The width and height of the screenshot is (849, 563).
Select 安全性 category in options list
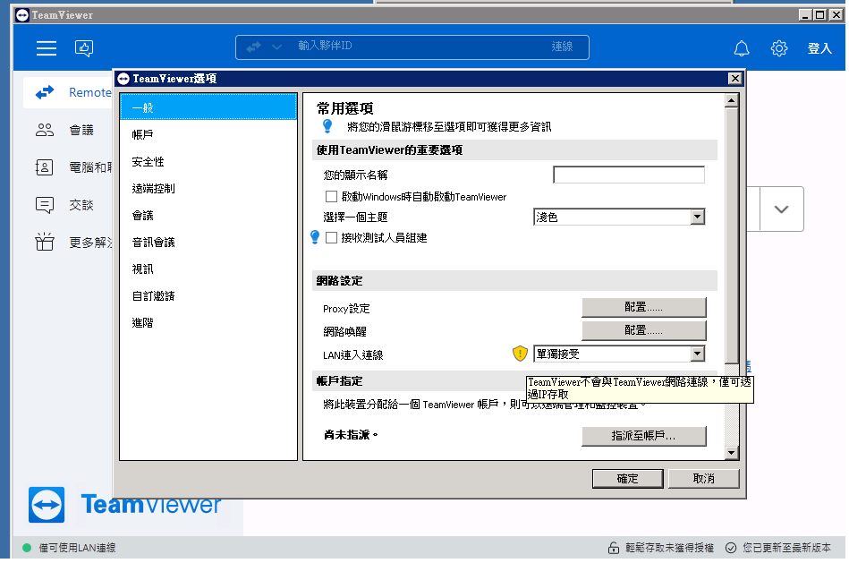click(208, 161)
